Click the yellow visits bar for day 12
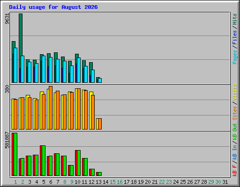The height and width of the screenshot is (187, 240). [90, 110]
